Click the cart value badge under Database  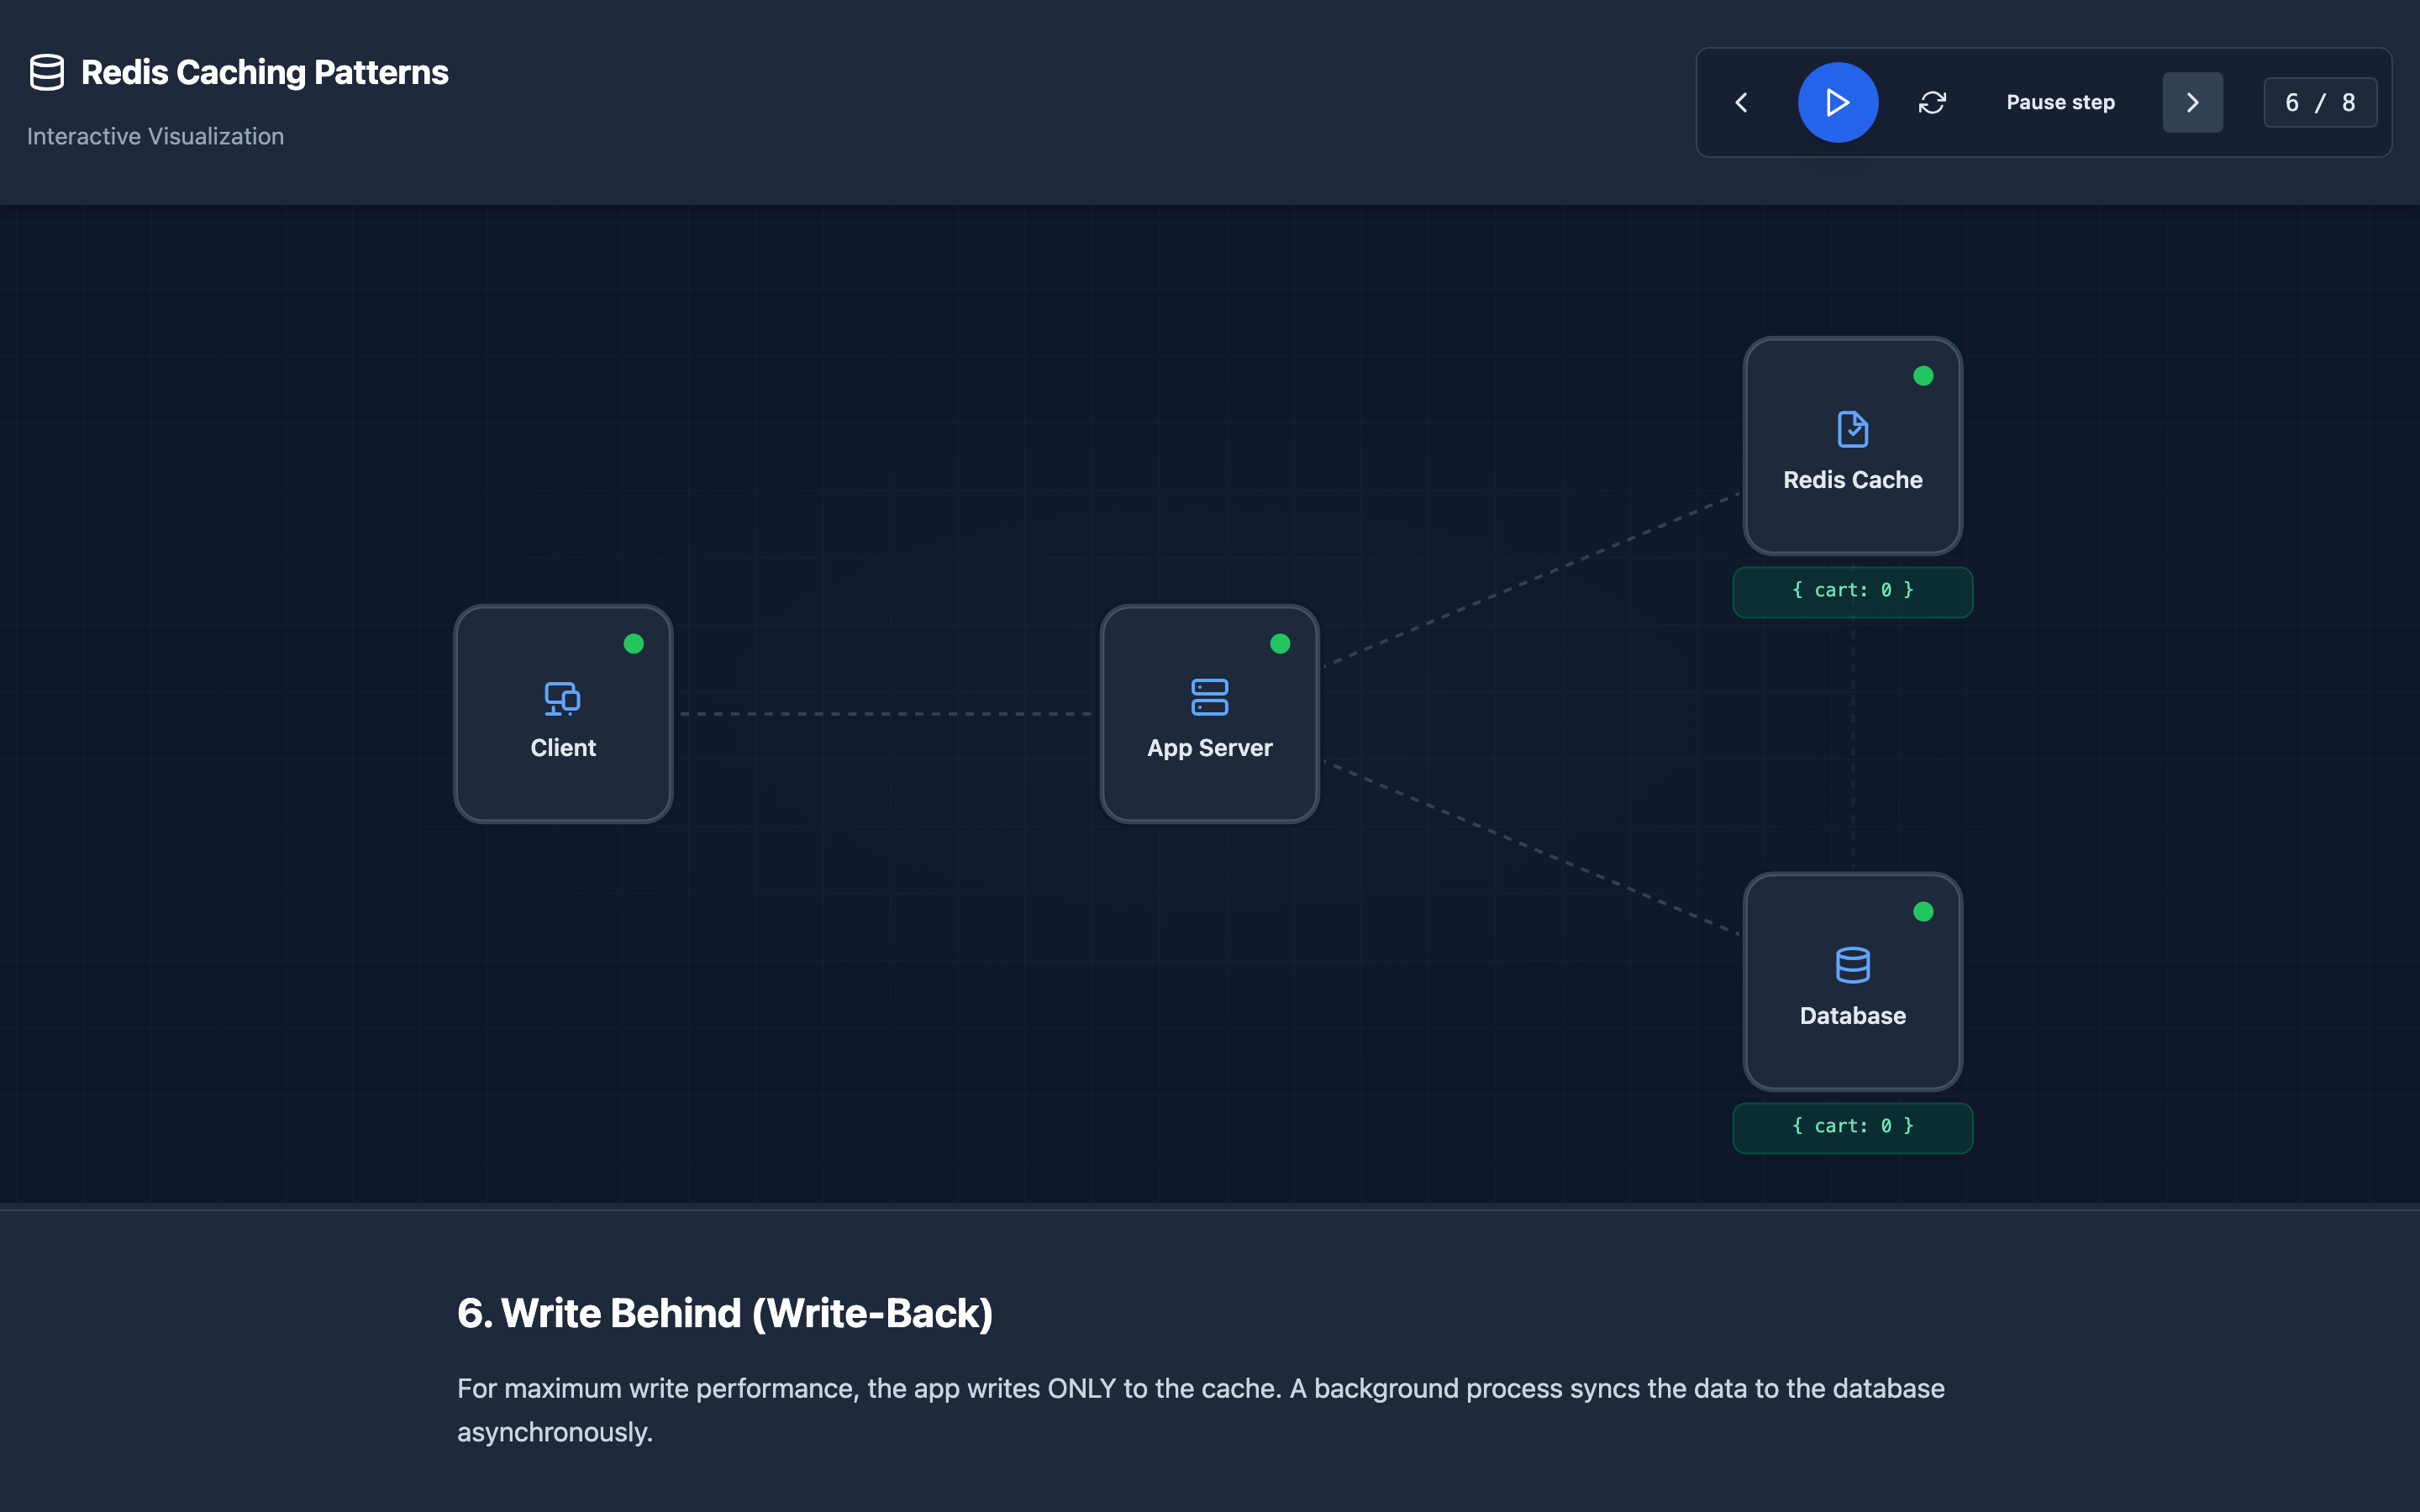[x=1852, y=1127]
